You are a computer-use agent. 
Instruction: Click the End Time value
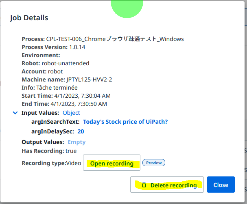tap(79, 104)
